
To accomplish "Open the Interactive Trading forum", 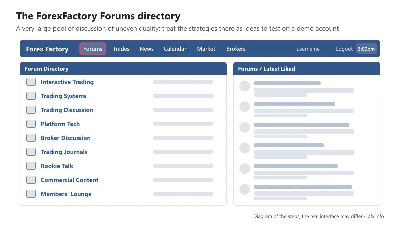I will [x=67, y=82].
